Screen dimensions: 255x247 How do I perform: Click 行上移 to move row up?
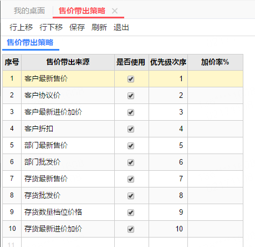(x=21, y=27)
